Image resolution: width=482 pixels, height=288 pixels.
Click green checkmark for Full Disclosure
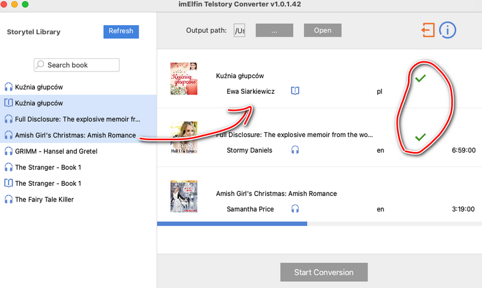pyautogui.click(x=420, y=137)
